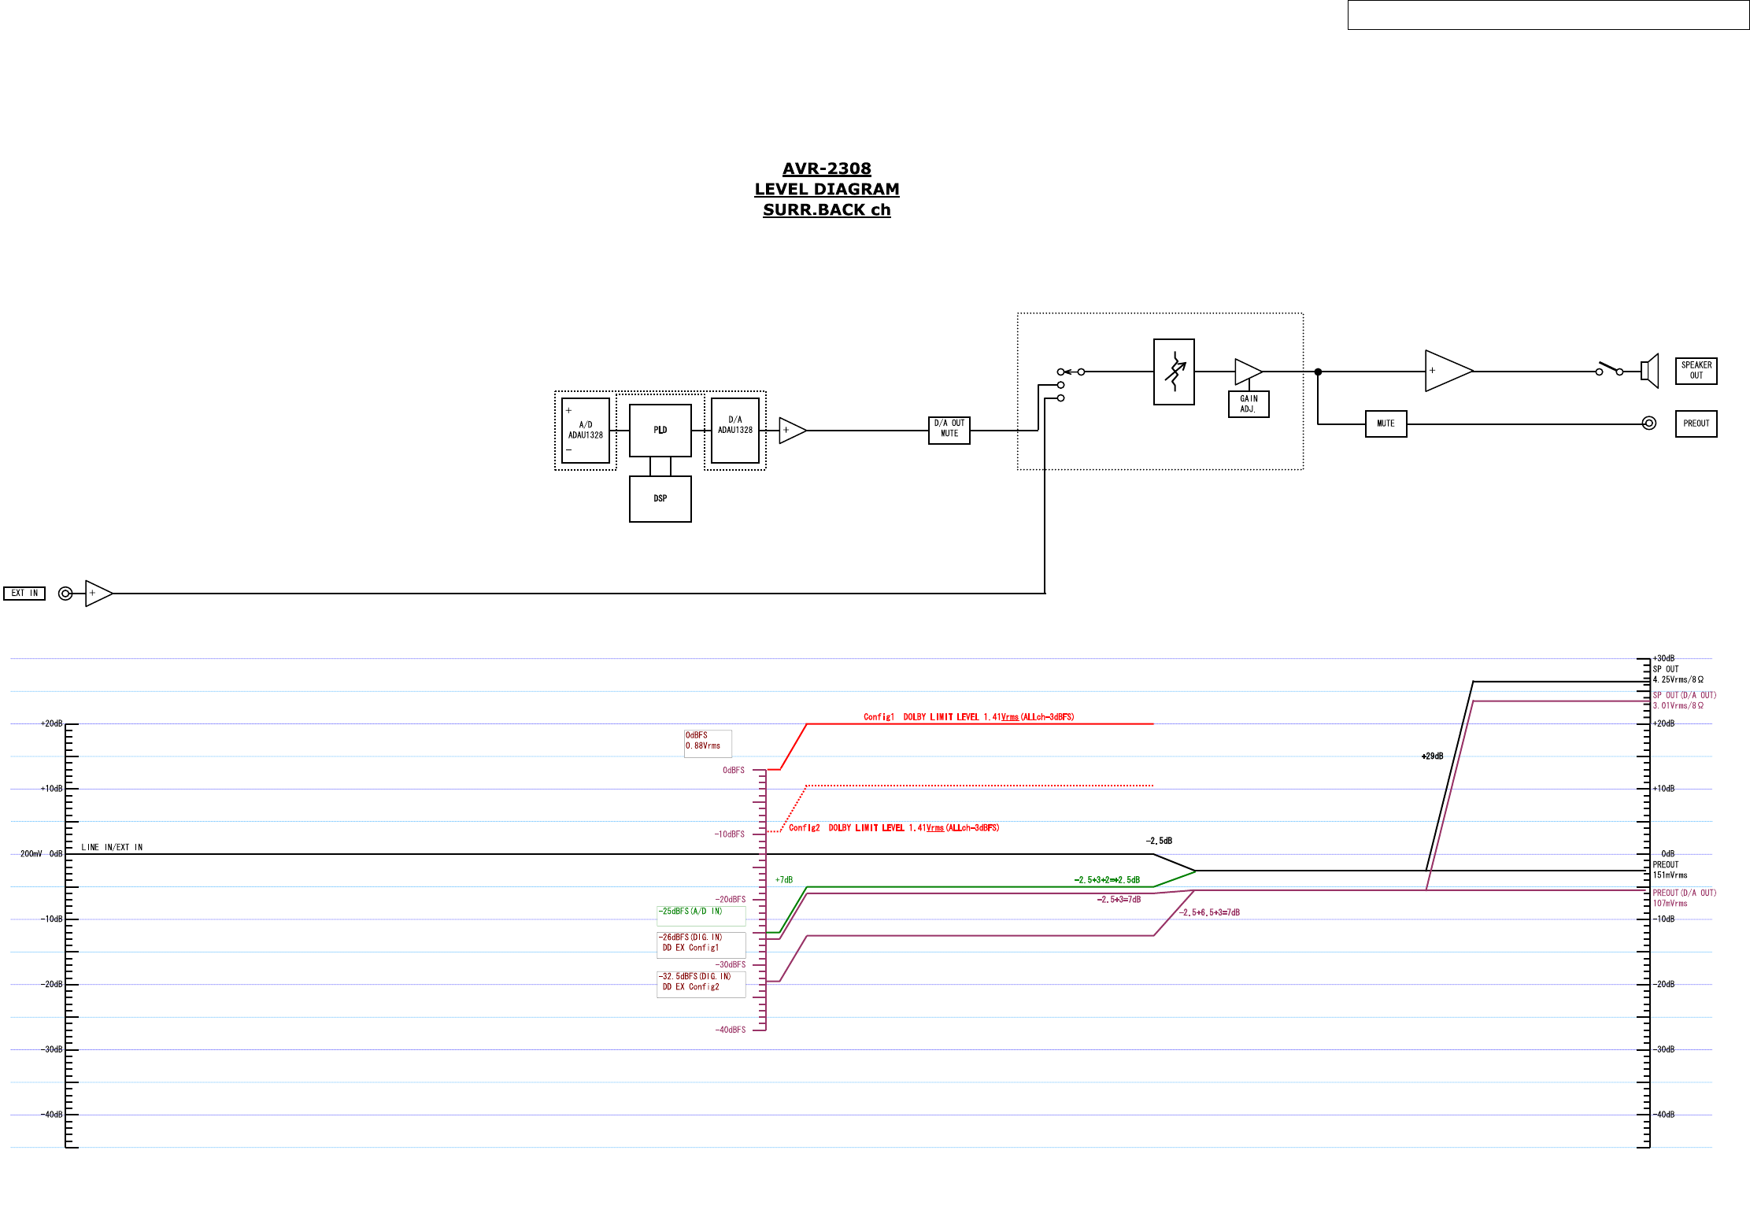
Task: Click the junction node after gain amplifier
Action: (x=1318, y=372)
